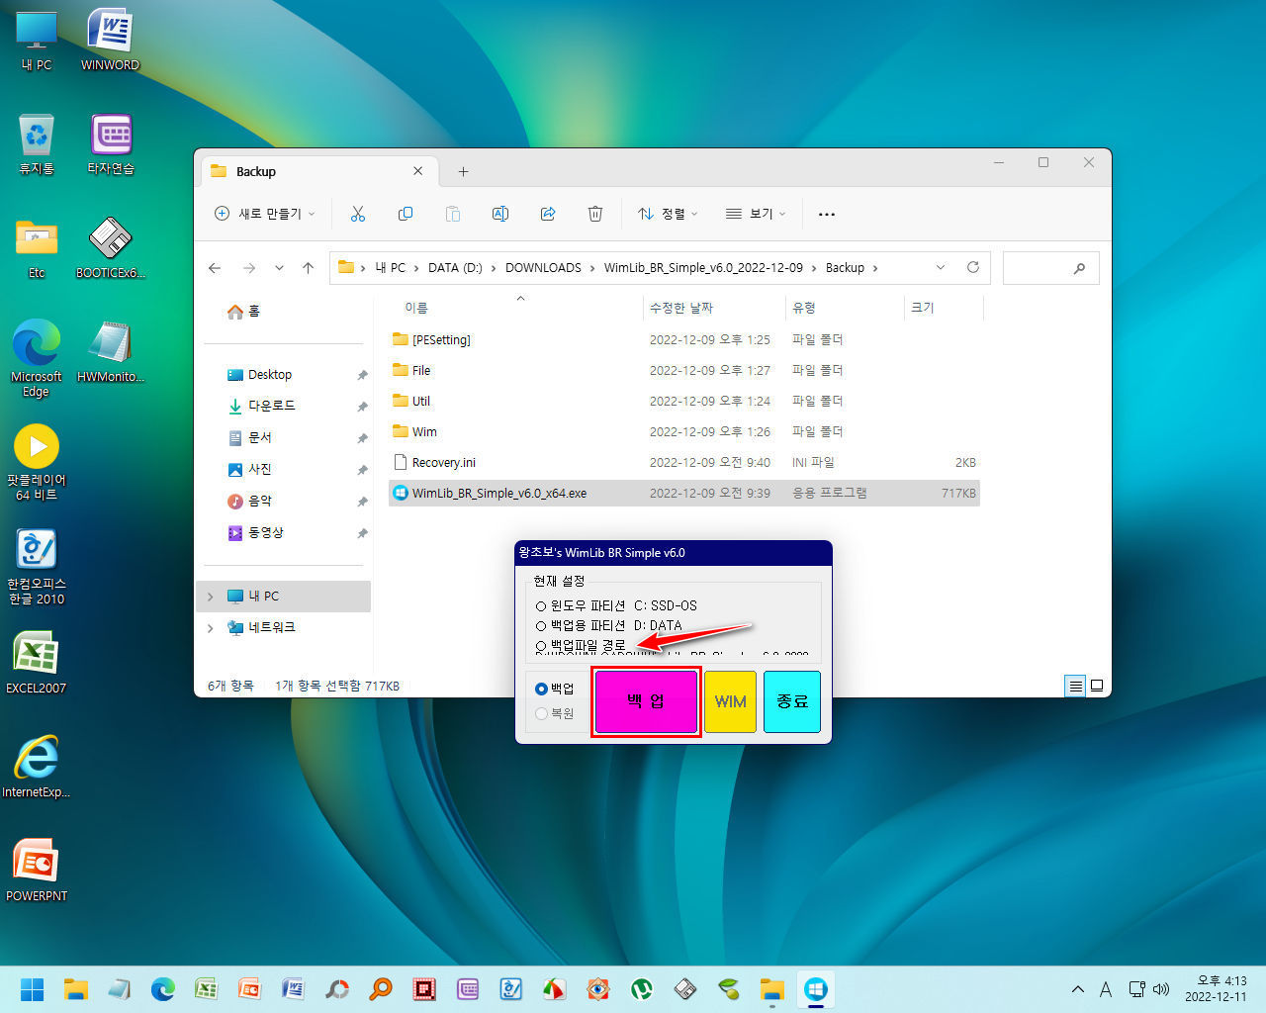Sort by the 이름 column header

(x=416, y=309)
